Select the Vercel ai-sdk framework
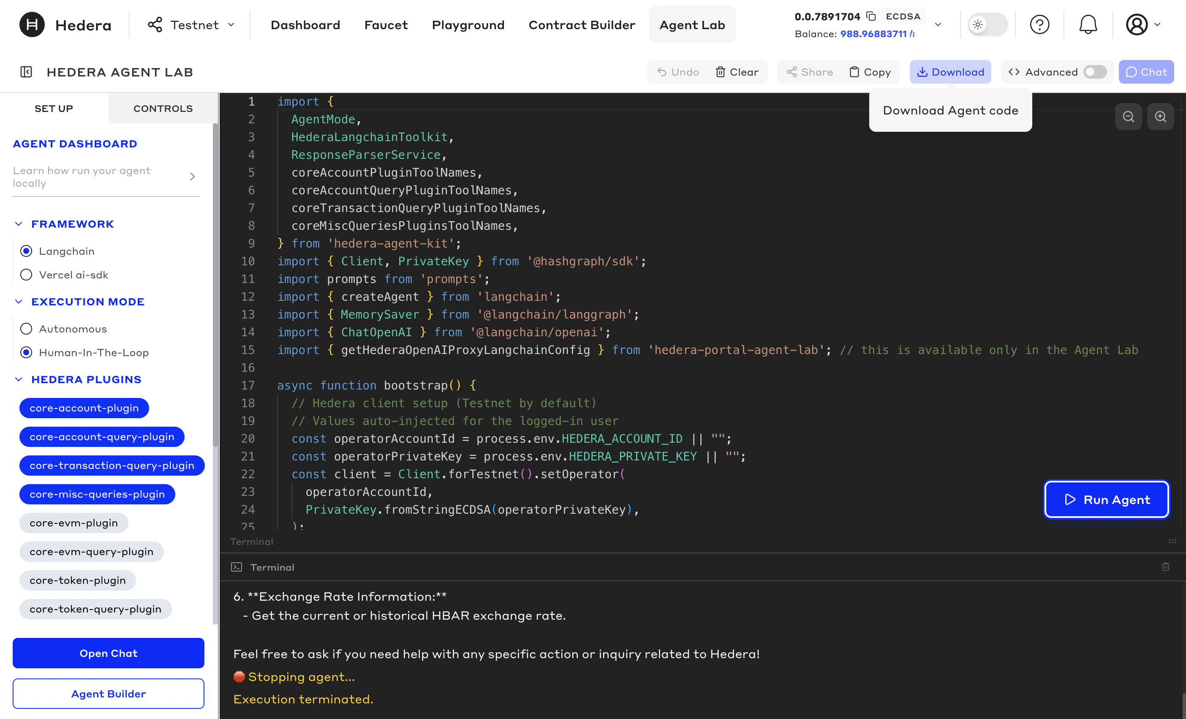The height and width of the screenshot is (719, 1186). (x=26, y=275)
